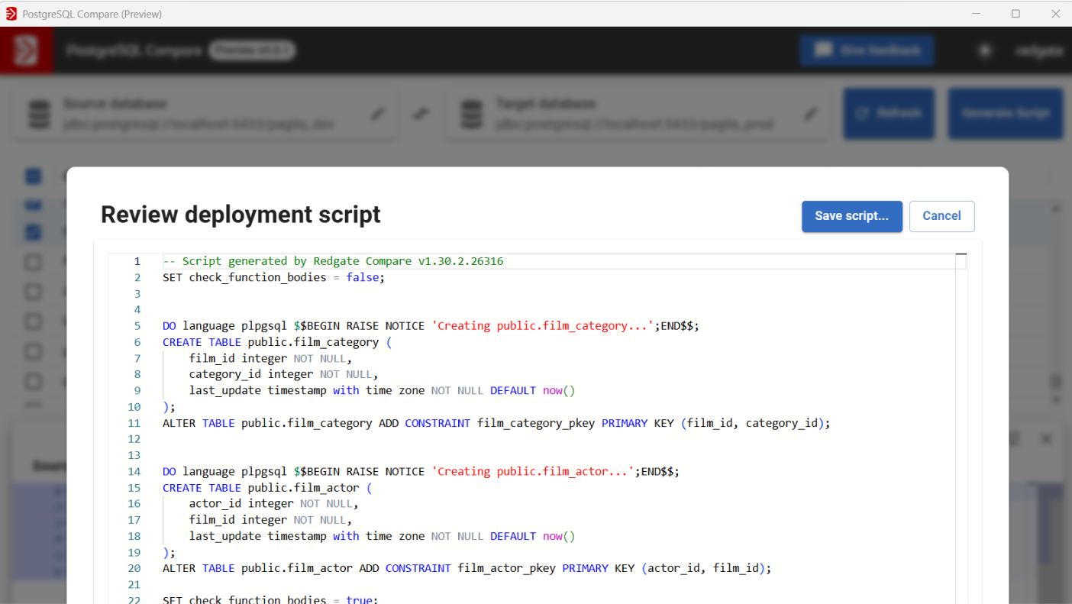Click line number 20 in editor gutter

point(134,569)
